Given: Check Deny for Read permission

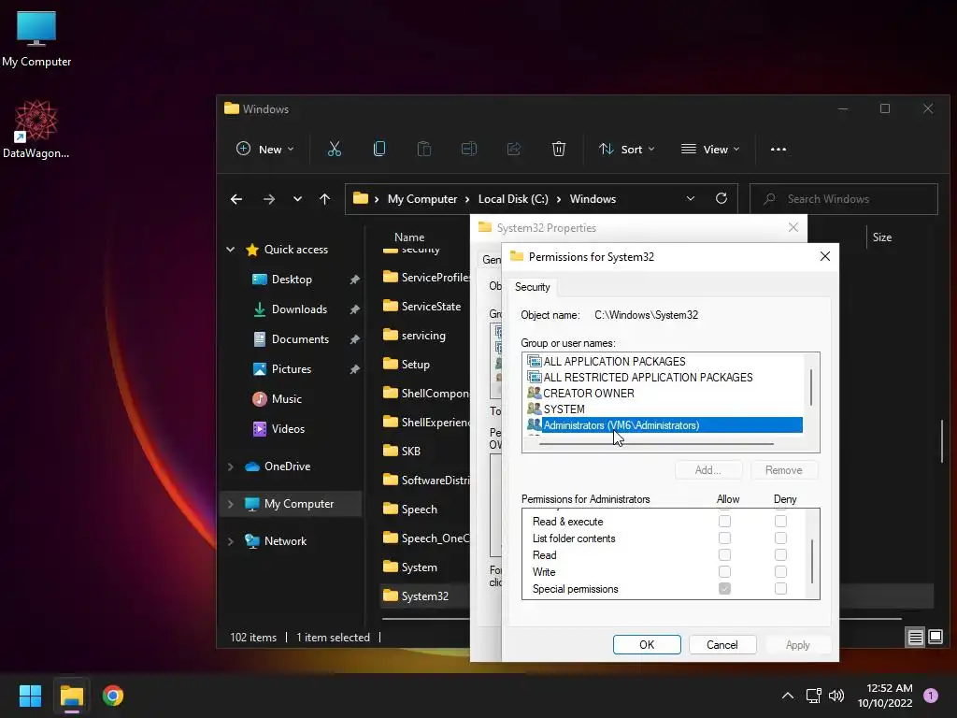Looking at the screenshot, I should 780,555.
